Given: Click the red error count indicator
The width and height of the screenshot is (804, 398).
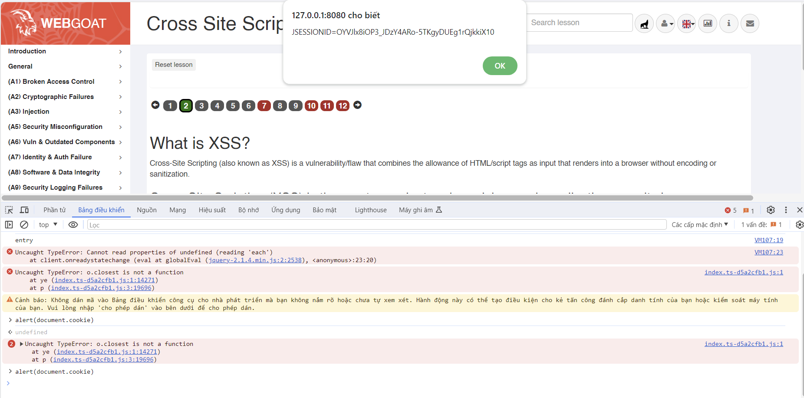Looking at the screenshot, I should [731, 211].
